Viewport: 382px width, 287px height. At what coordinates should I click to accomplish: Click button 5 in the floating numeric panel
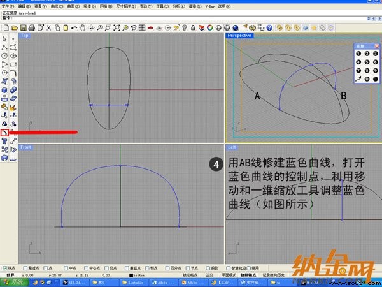367,63
